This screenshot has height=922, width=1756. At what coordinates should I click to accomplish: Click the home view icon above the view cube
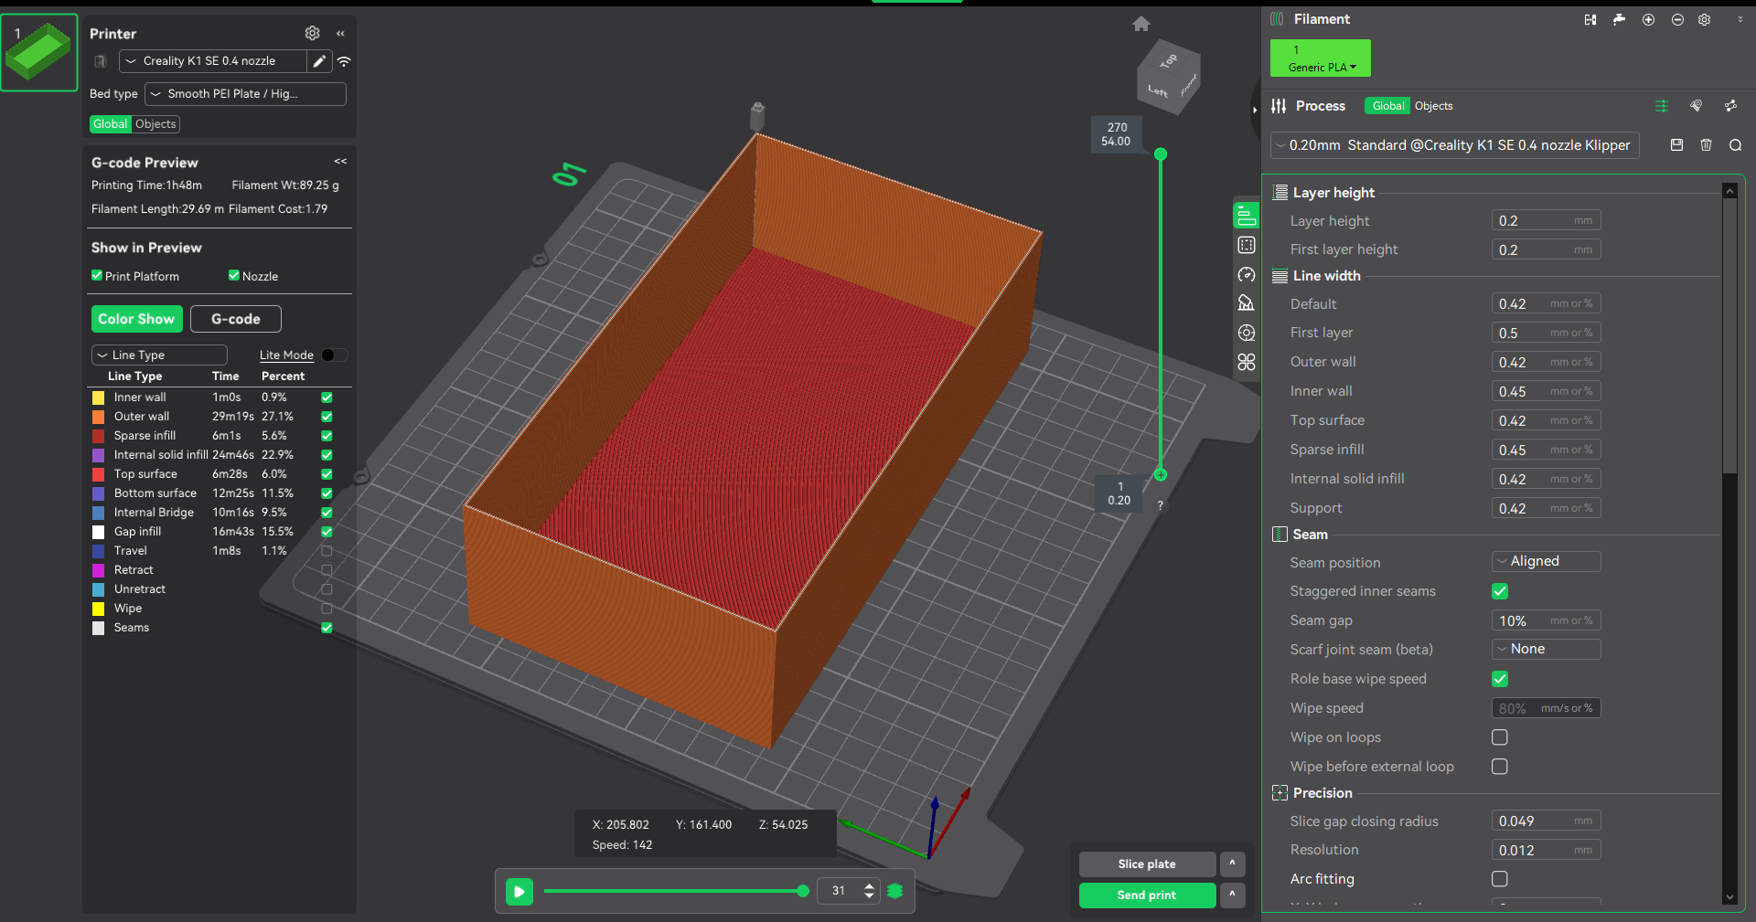tap(1140, 24)
